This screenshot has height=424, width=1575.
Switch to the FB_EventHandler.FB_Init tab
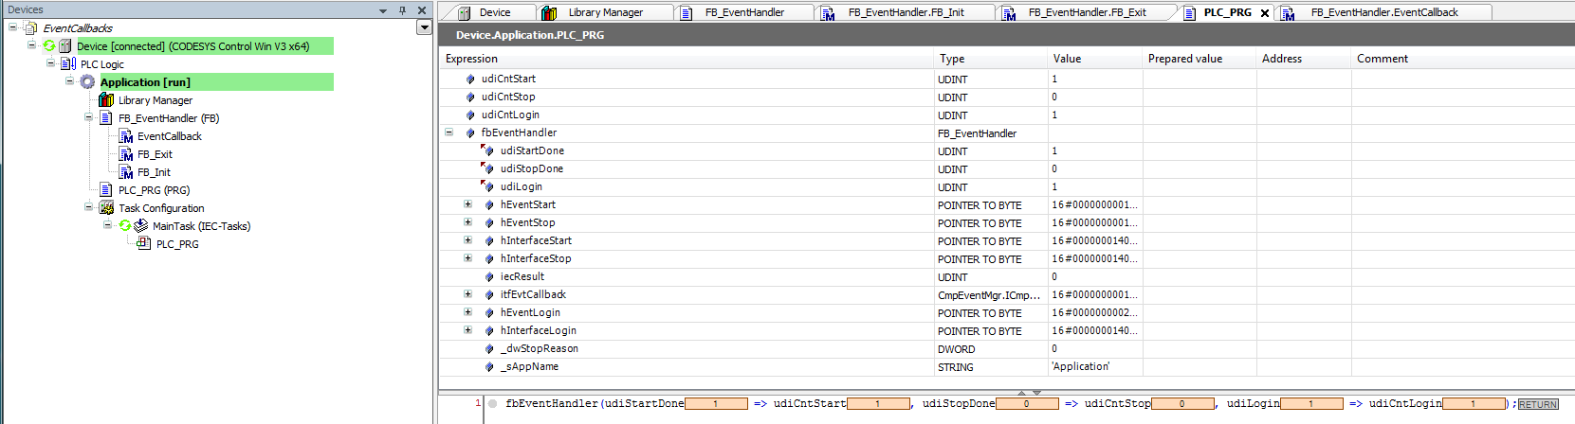905,12
